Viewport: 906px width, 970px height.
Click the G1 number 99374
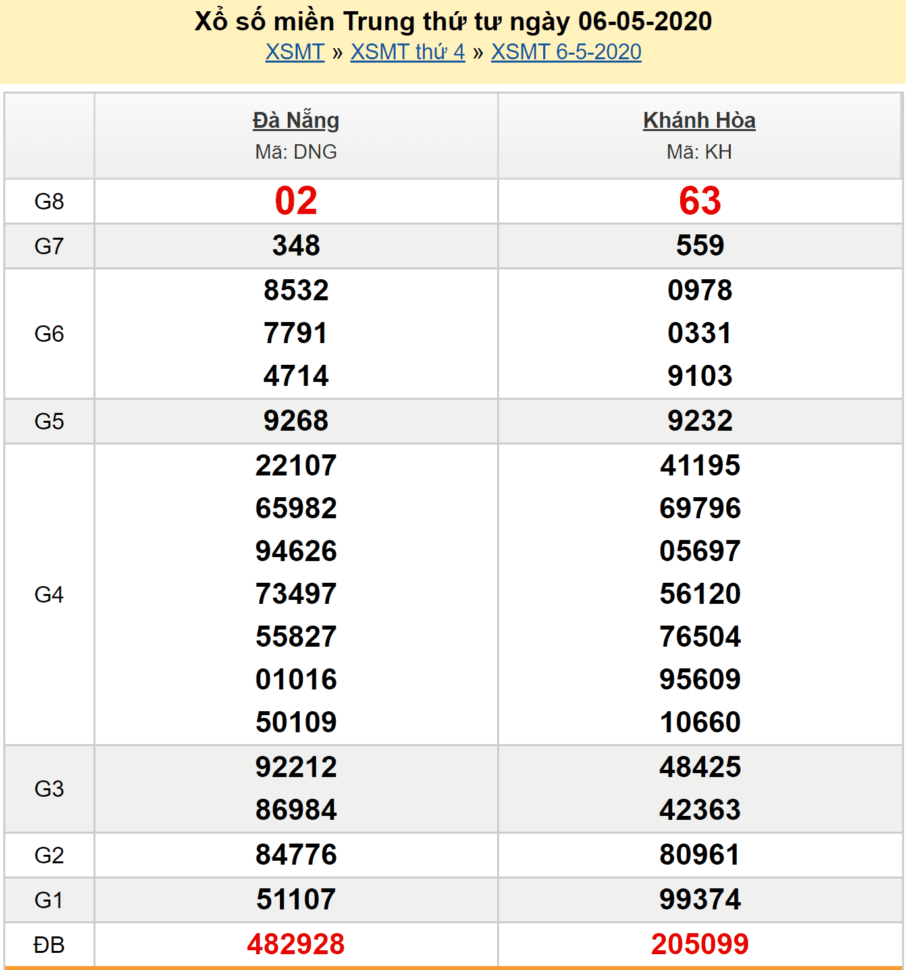click(x=700, y=900)
